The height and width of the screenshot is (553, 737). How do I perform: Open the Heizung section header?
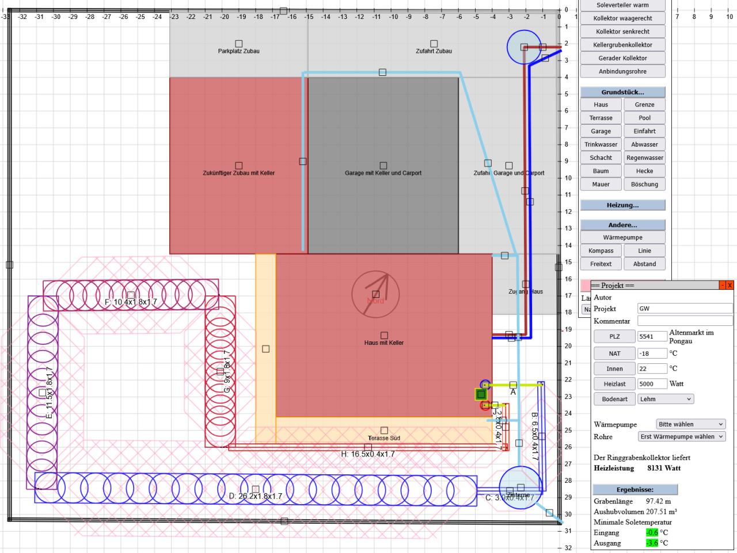tap(622, 205)
